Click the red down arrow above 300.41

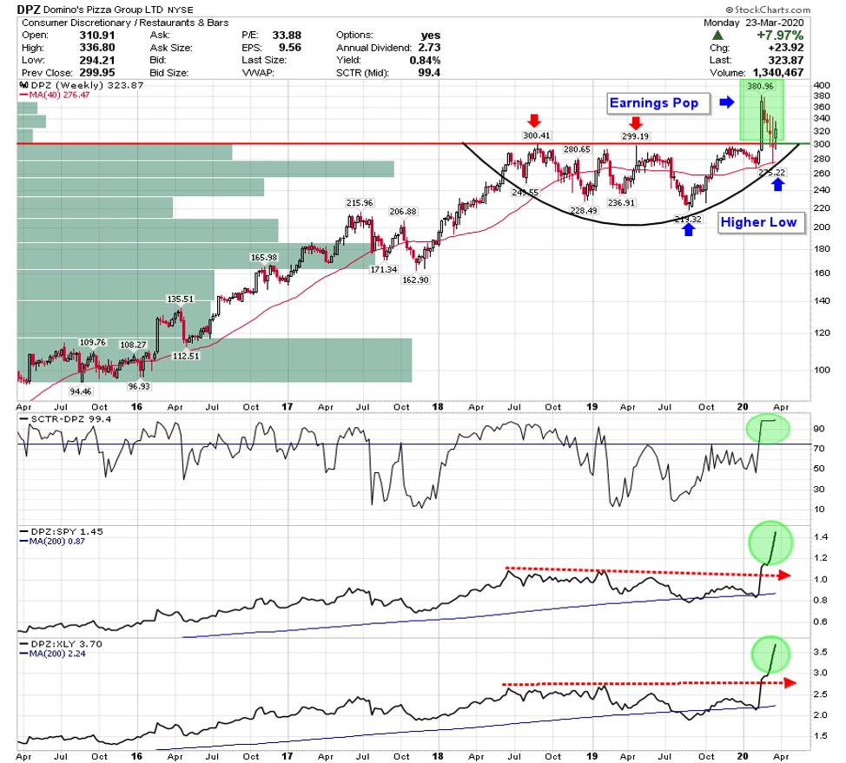(x=533, y=120)
